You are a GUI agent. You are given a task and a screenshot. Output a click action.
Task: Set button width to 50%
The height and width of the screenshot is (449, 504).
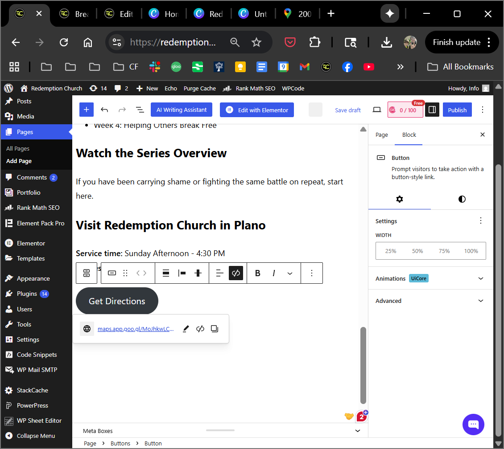417,251
